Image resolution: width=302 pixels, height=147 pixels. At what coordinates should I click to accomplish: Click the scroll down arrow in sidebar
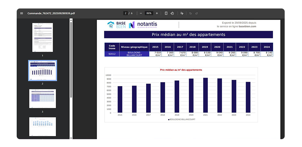71,138
